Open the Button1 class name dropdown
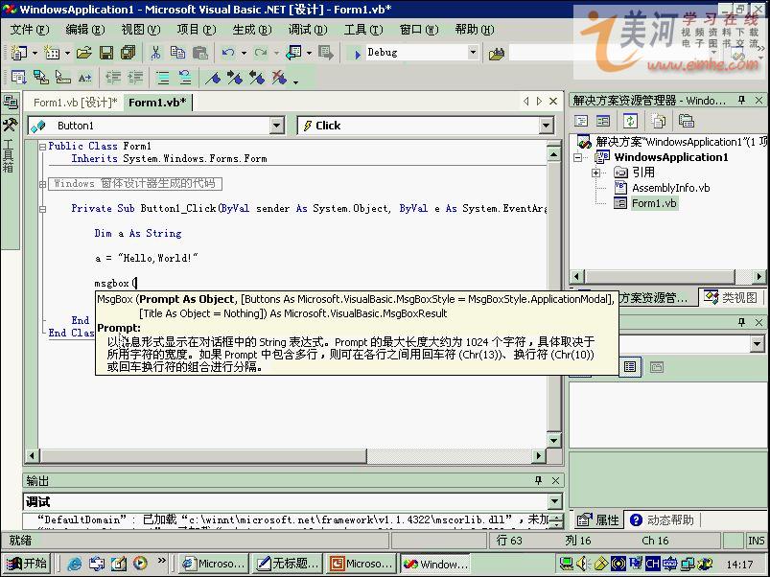Viewport: 770px width, 577px height. pos(277,126)
